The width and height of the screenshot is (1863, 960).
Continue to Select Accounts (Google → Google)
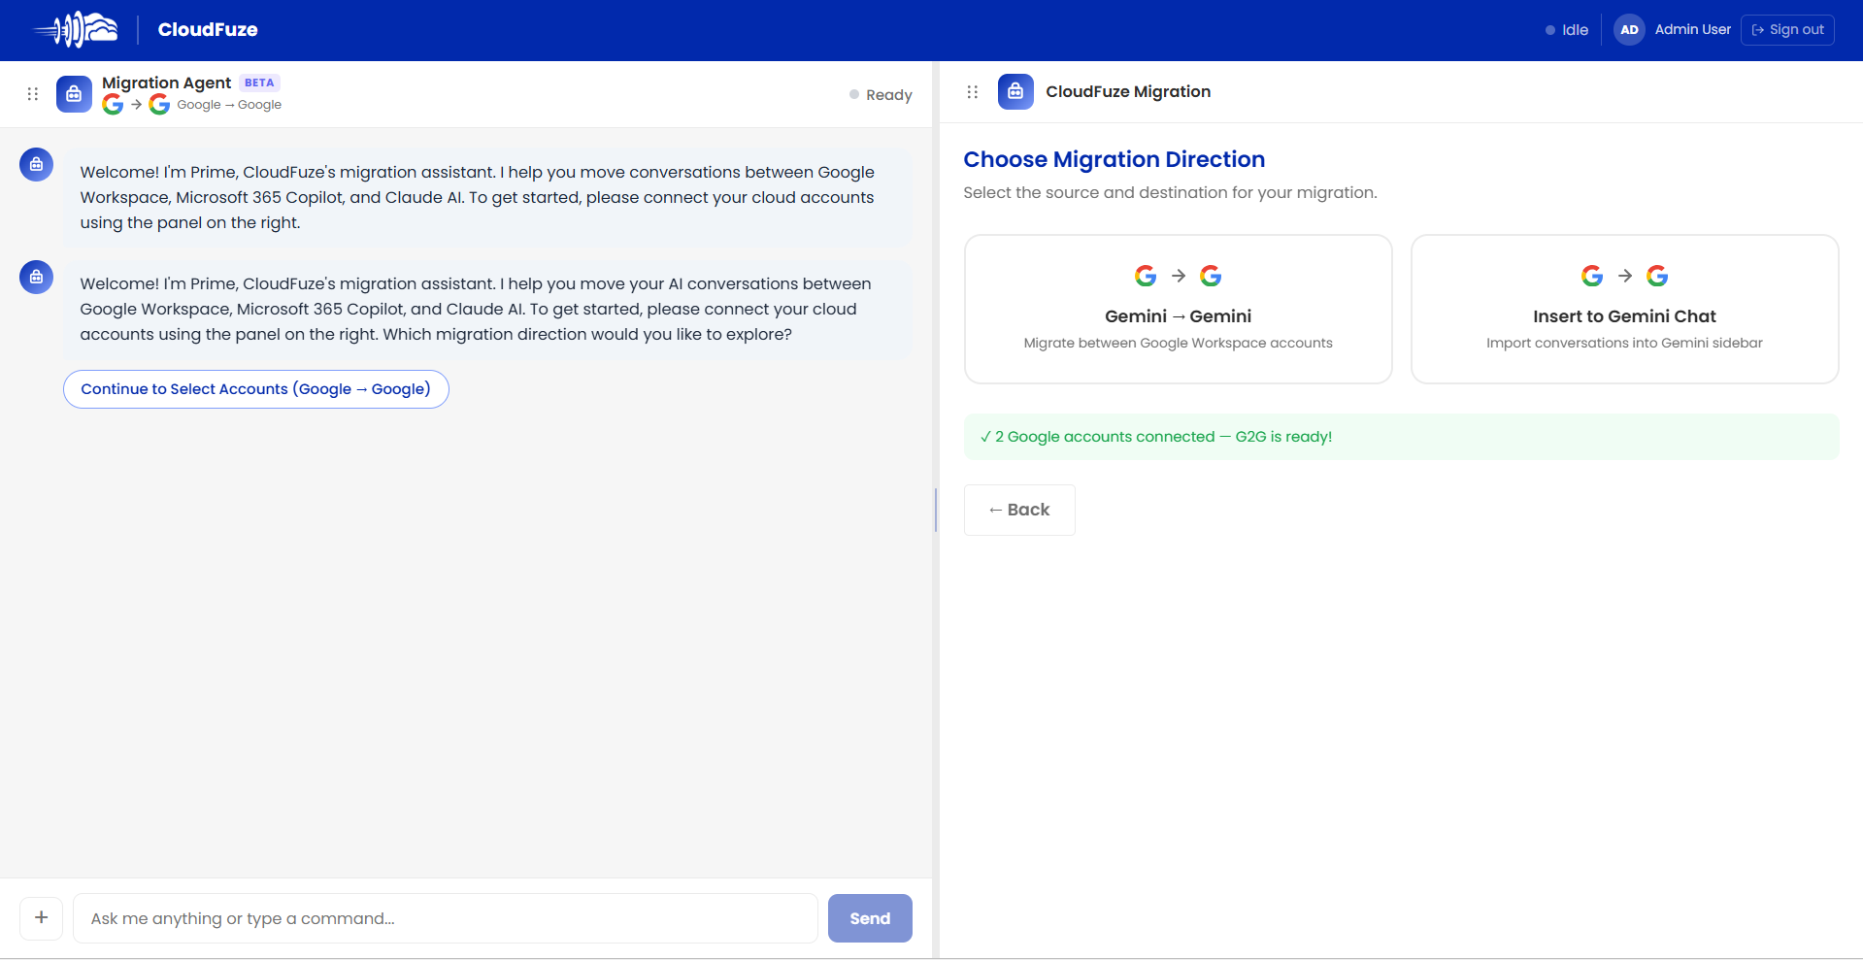click(256, 389)
